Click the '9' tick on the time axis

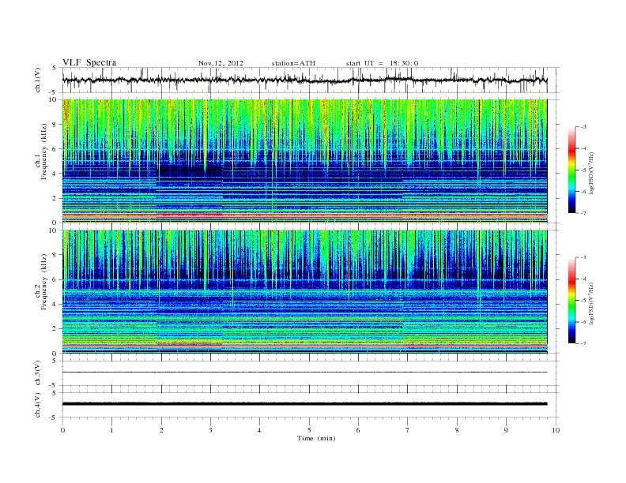point(506,430)
